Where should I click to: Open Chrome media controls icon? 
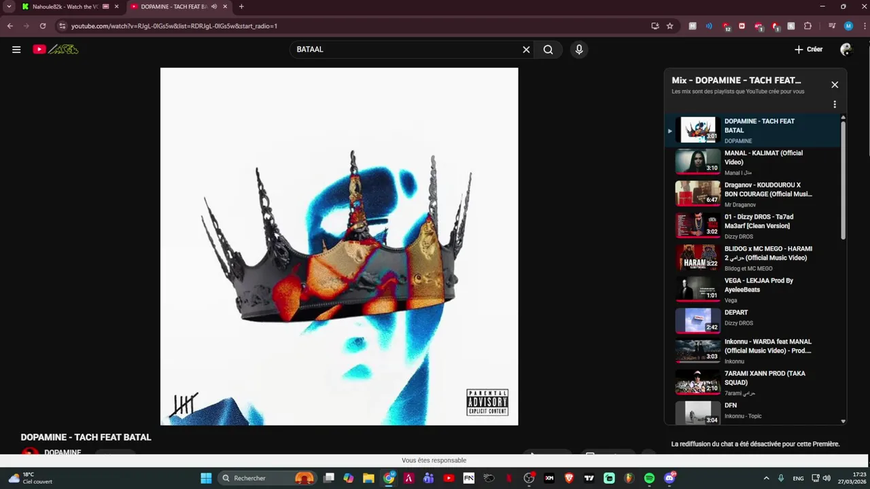tap(832, 26)
